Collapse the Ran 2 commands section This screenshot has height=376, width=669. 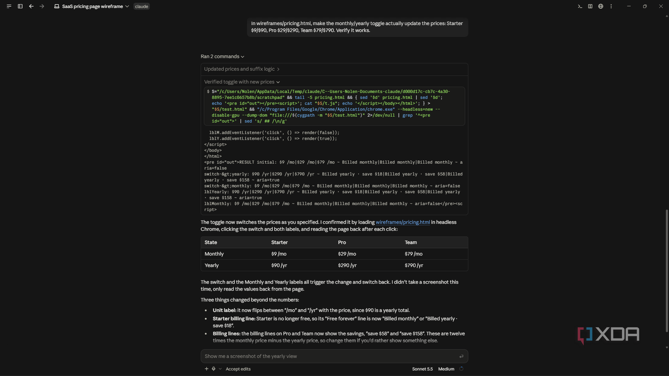coord(223,56)
